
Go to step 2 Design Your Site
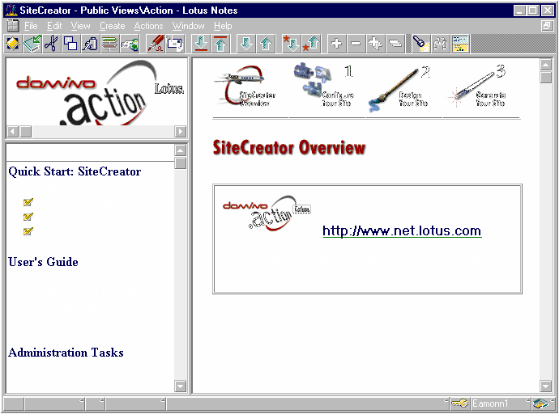coord(399,89)
